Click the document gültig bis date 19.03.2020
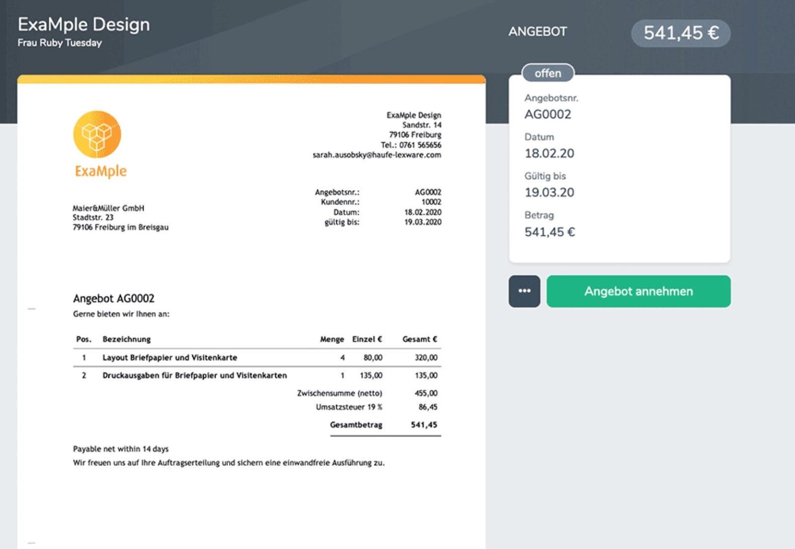Screen dimensions: 795x549 (423, 222)
